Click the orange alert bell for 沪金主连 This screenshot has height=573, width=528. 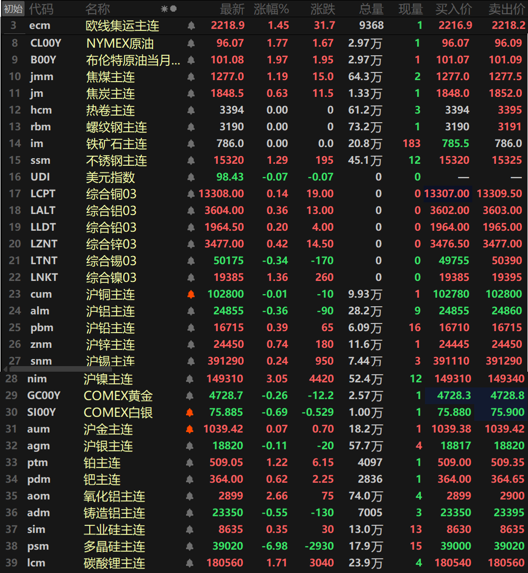click(x=190, y=429)
